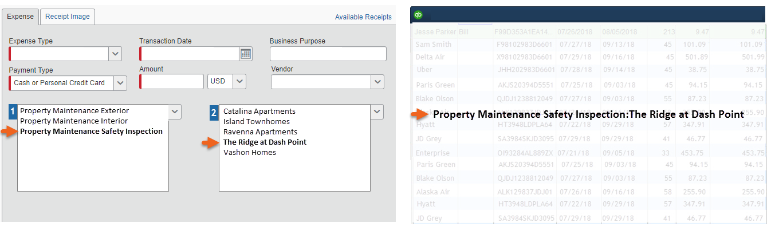The width and height of the screenshot is (771, 227).
Task: Choose Catalina Apartments from list
Action: pyautogui.click(x=259, y=111)
